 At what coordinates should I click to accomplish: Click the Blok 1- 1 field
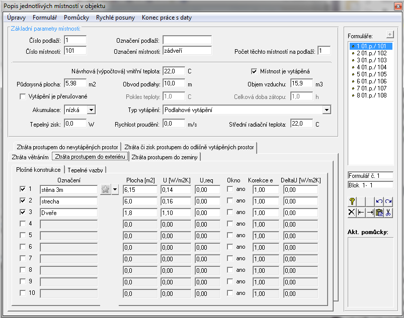[x=370, y=185]
